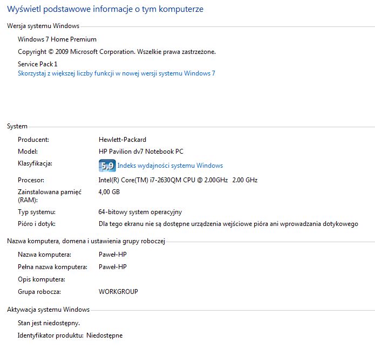
Task: Click the Wyświetl podstawowe informacje page heading
Action: point(105,9)
